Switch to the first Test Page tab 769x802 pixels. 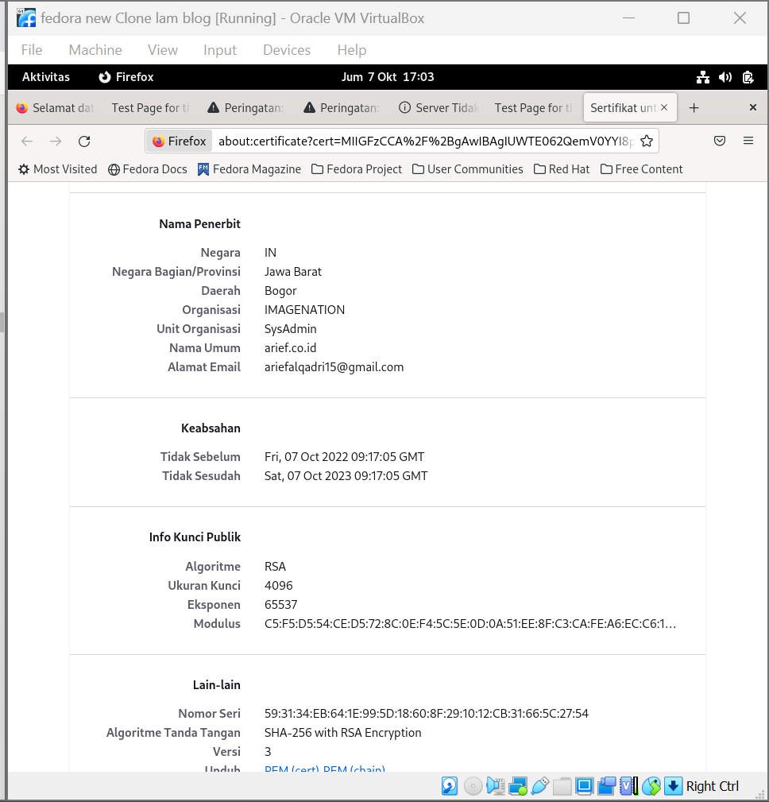pyautogui.click(x=150, y=108)
